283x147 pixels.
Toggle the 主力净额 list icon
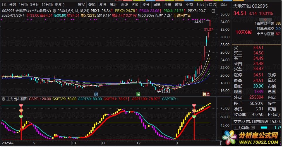pyautogui.click(x=253, y=128)
